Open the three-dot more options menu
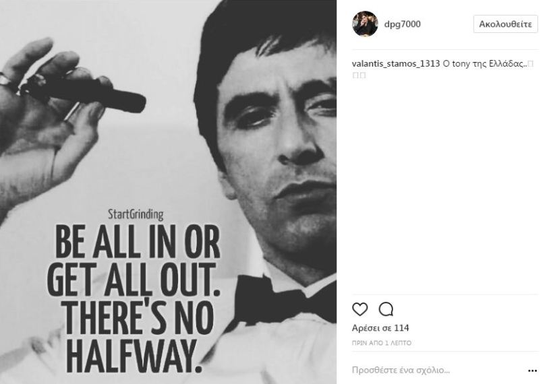The image size is (553, 384). click(532, 371)
